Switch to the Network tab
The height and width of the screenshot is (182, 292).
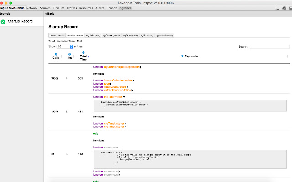coord(32,8)
